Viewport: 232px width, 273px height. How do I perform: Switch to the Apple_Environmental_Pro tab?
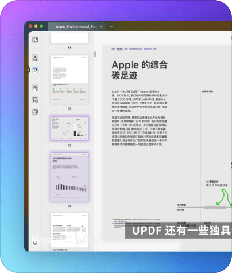point(76,26)
